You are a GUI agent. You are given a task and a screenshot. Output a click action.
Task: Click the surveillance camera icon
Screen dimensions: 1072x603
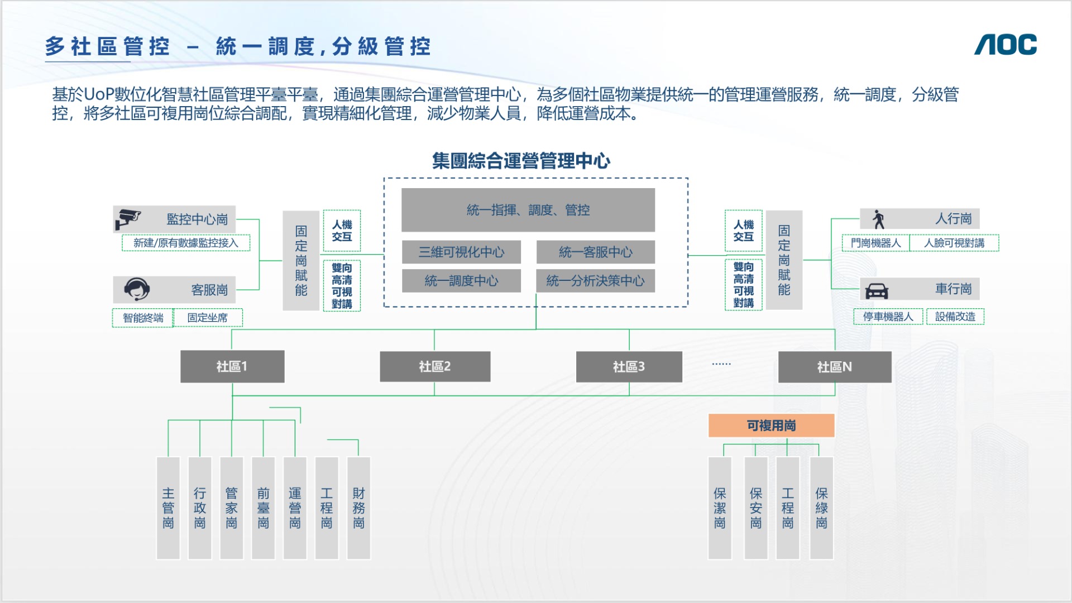tap(127, 219)
